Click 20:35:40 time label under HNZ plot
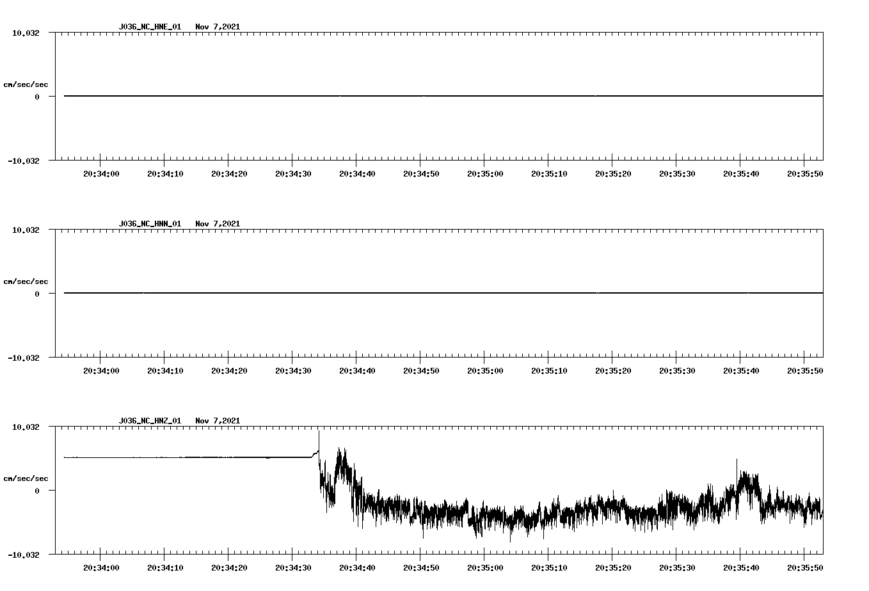This screenshot has width=869, height=591. [x=741, y=568]
